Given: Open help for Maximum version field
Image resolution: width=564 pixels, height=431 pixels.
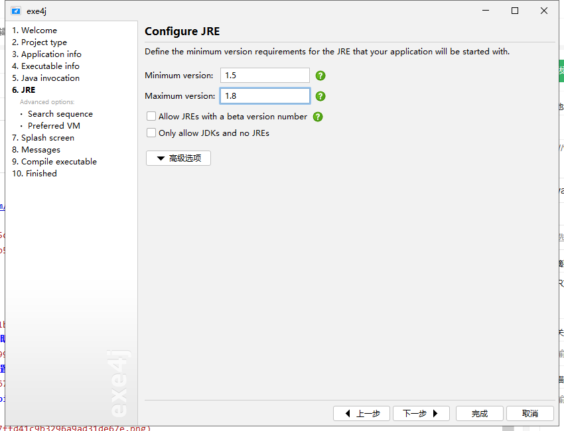Looking at the screenshot, I should coord(320,96).
